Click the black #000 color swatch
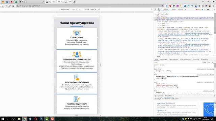216x121 pixels. click(162, 78)
